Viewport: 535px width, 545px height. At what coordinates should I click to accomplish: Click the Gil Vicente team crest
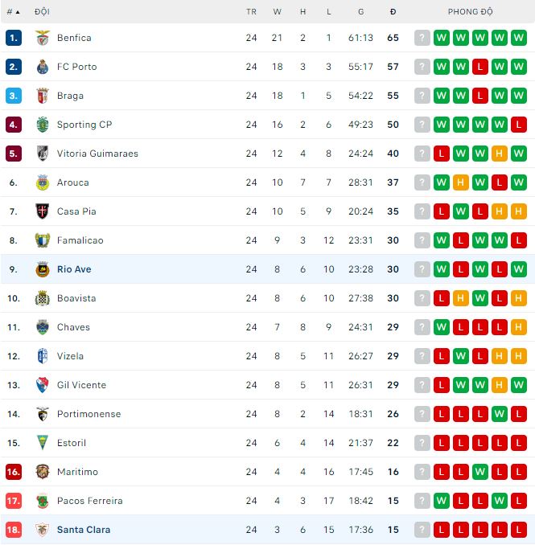click(43, 385)
